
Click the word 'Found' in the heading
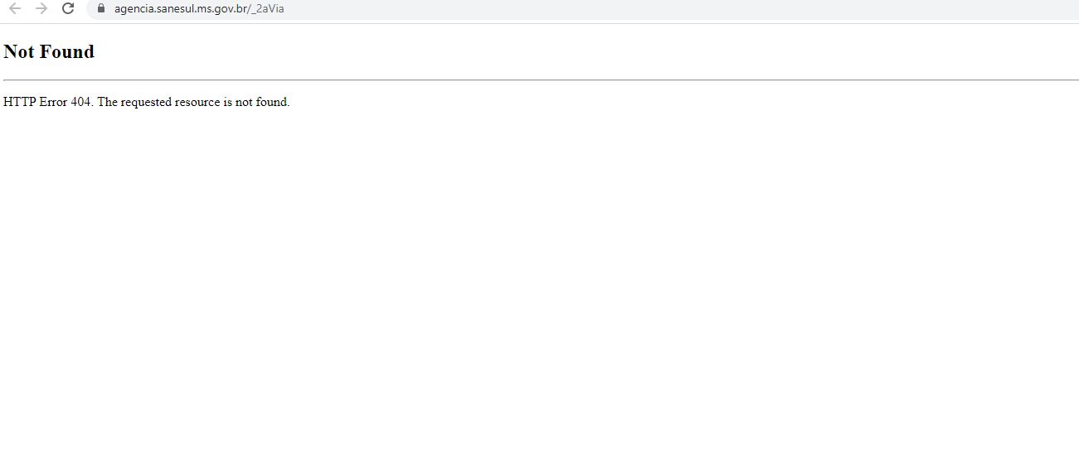68,51
